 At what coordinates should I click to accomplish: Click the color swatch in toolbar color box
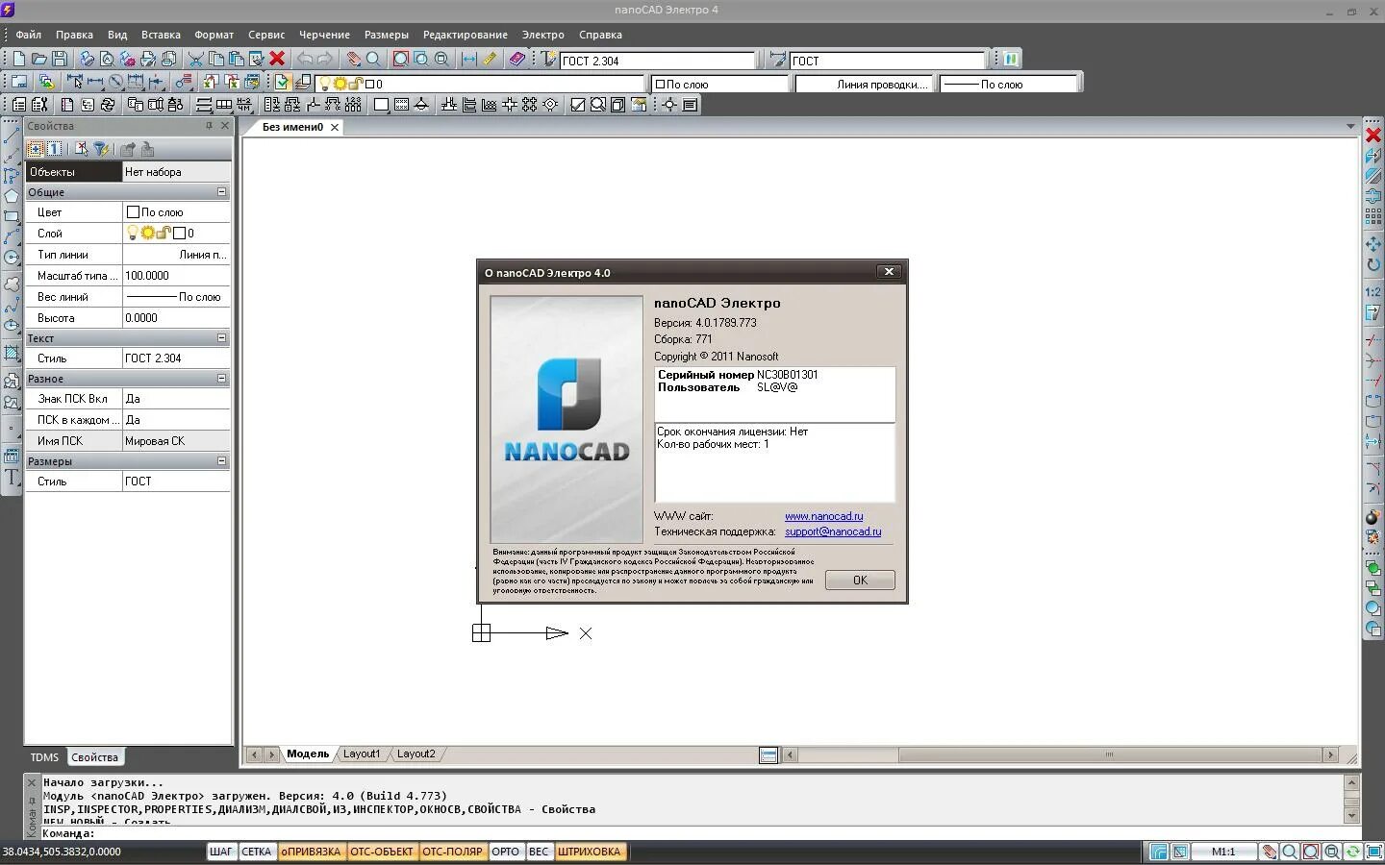[x=660, y=85]
